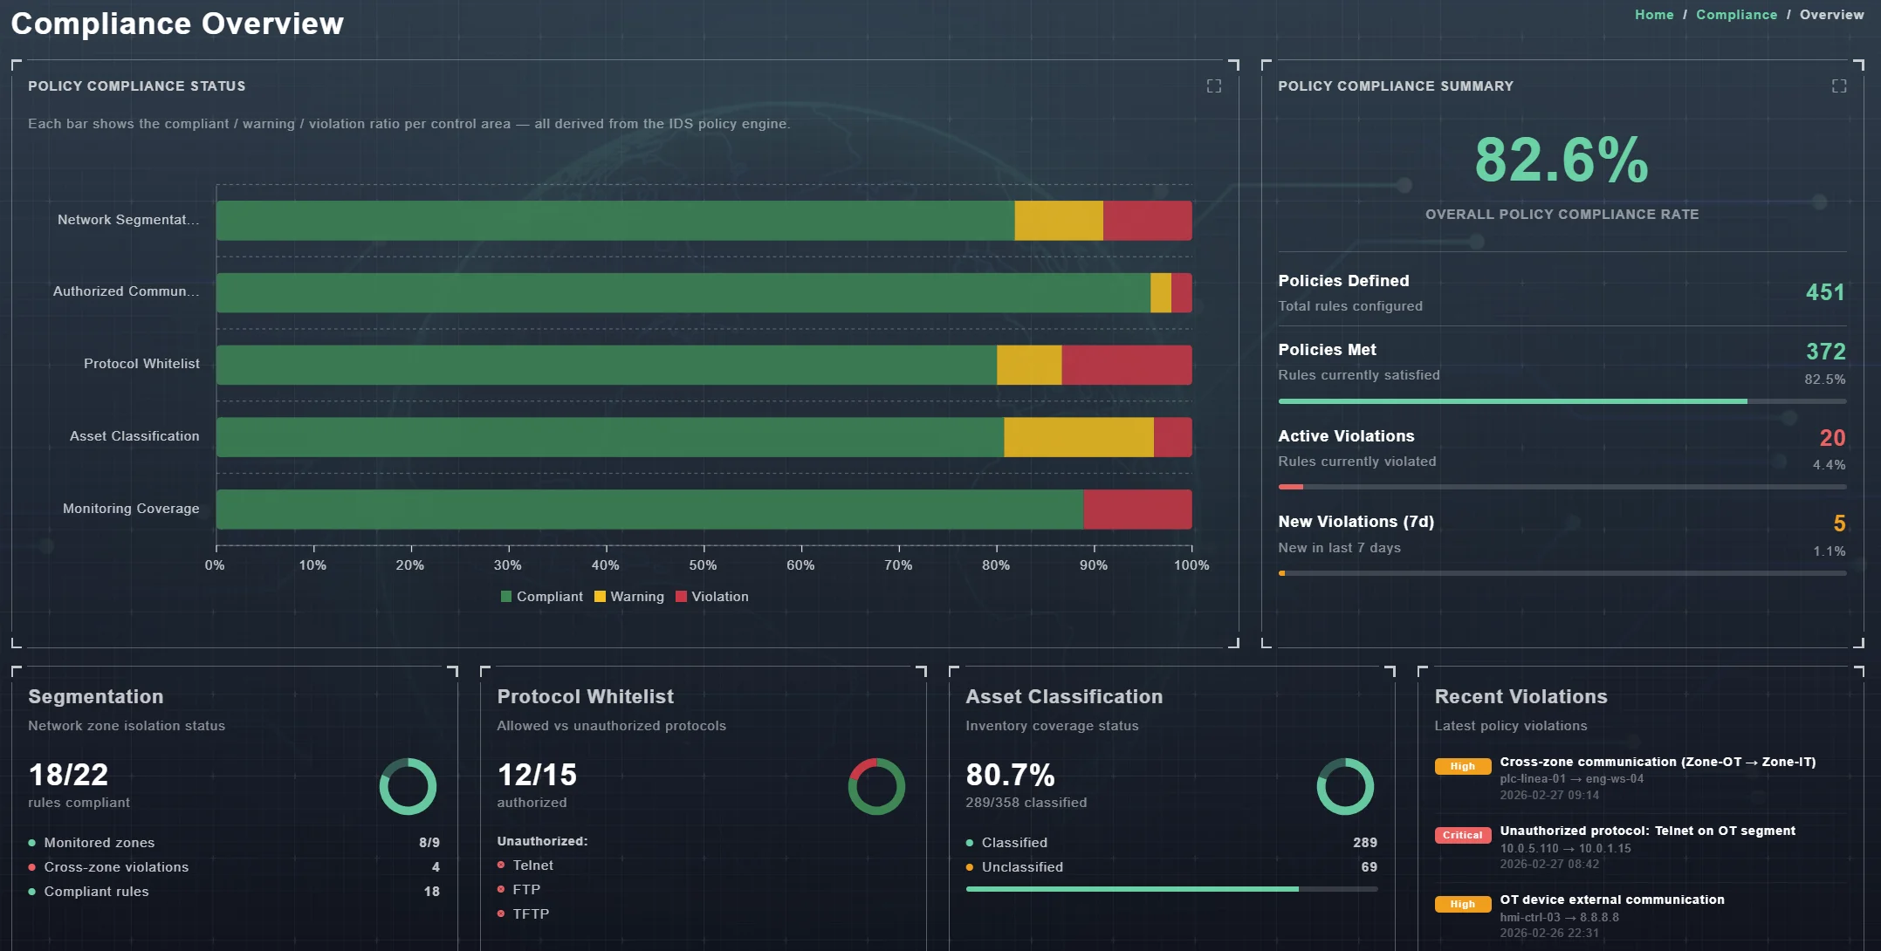Image resolution: width=1881 pixels, height=951 pixels.
Task: Click New Violations value 5
Action: click(1839, 523)
